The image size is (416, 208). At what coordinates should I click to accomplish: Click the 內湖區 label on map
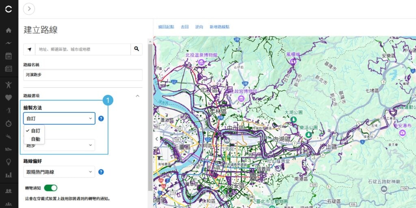click(282, 139)
